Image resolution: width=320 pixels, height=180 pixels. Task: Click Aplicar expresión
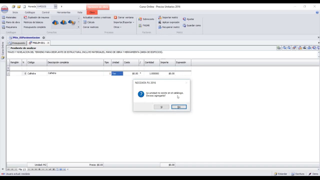point(169,22)
